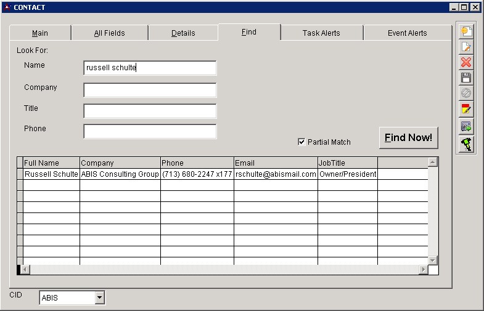Click the results grid down scroll arrow
The width and height of the screenshot is (484, 311).
click(x=433, y=261)
